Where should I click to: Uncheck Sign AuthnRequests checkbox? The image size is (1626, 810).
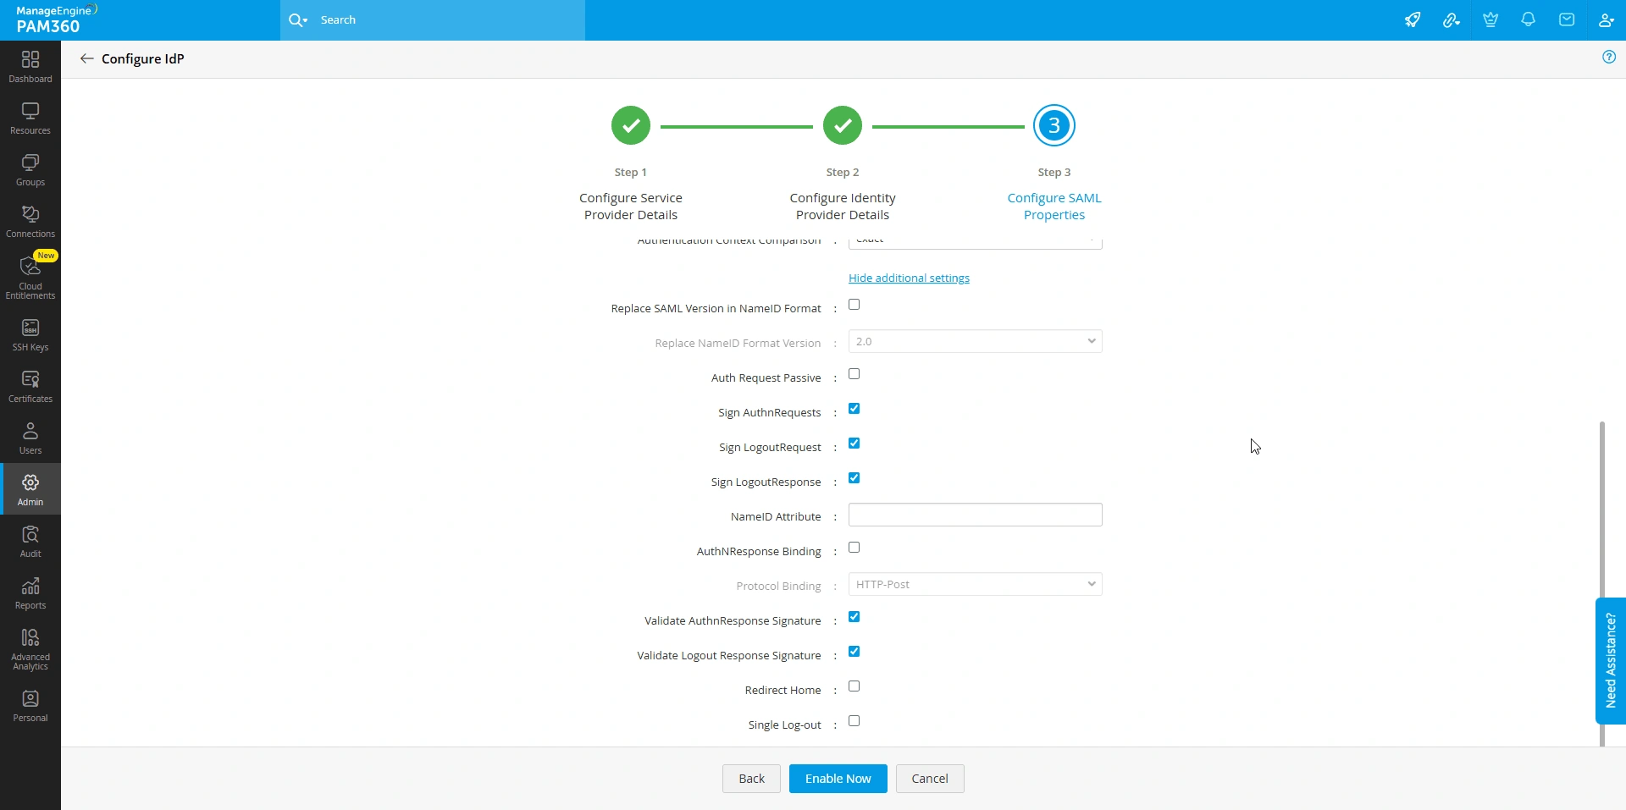(854, 409)
